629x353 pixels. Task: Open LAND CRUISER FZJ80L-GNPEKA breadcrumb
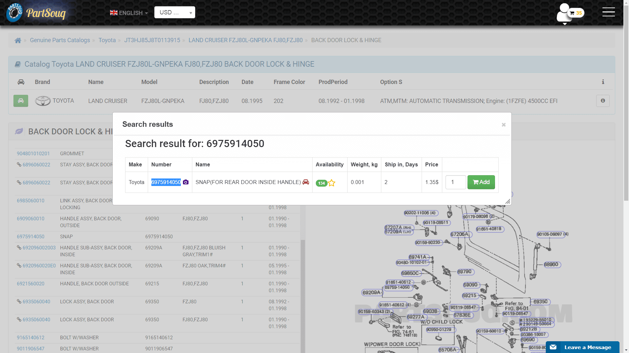245,40
